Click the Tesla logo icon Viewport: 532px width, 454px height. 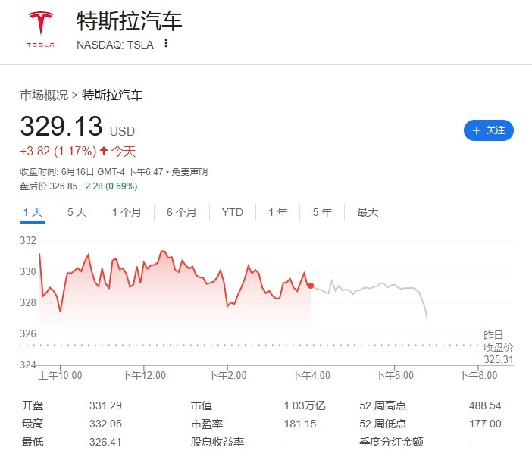(x=41, y=30)
